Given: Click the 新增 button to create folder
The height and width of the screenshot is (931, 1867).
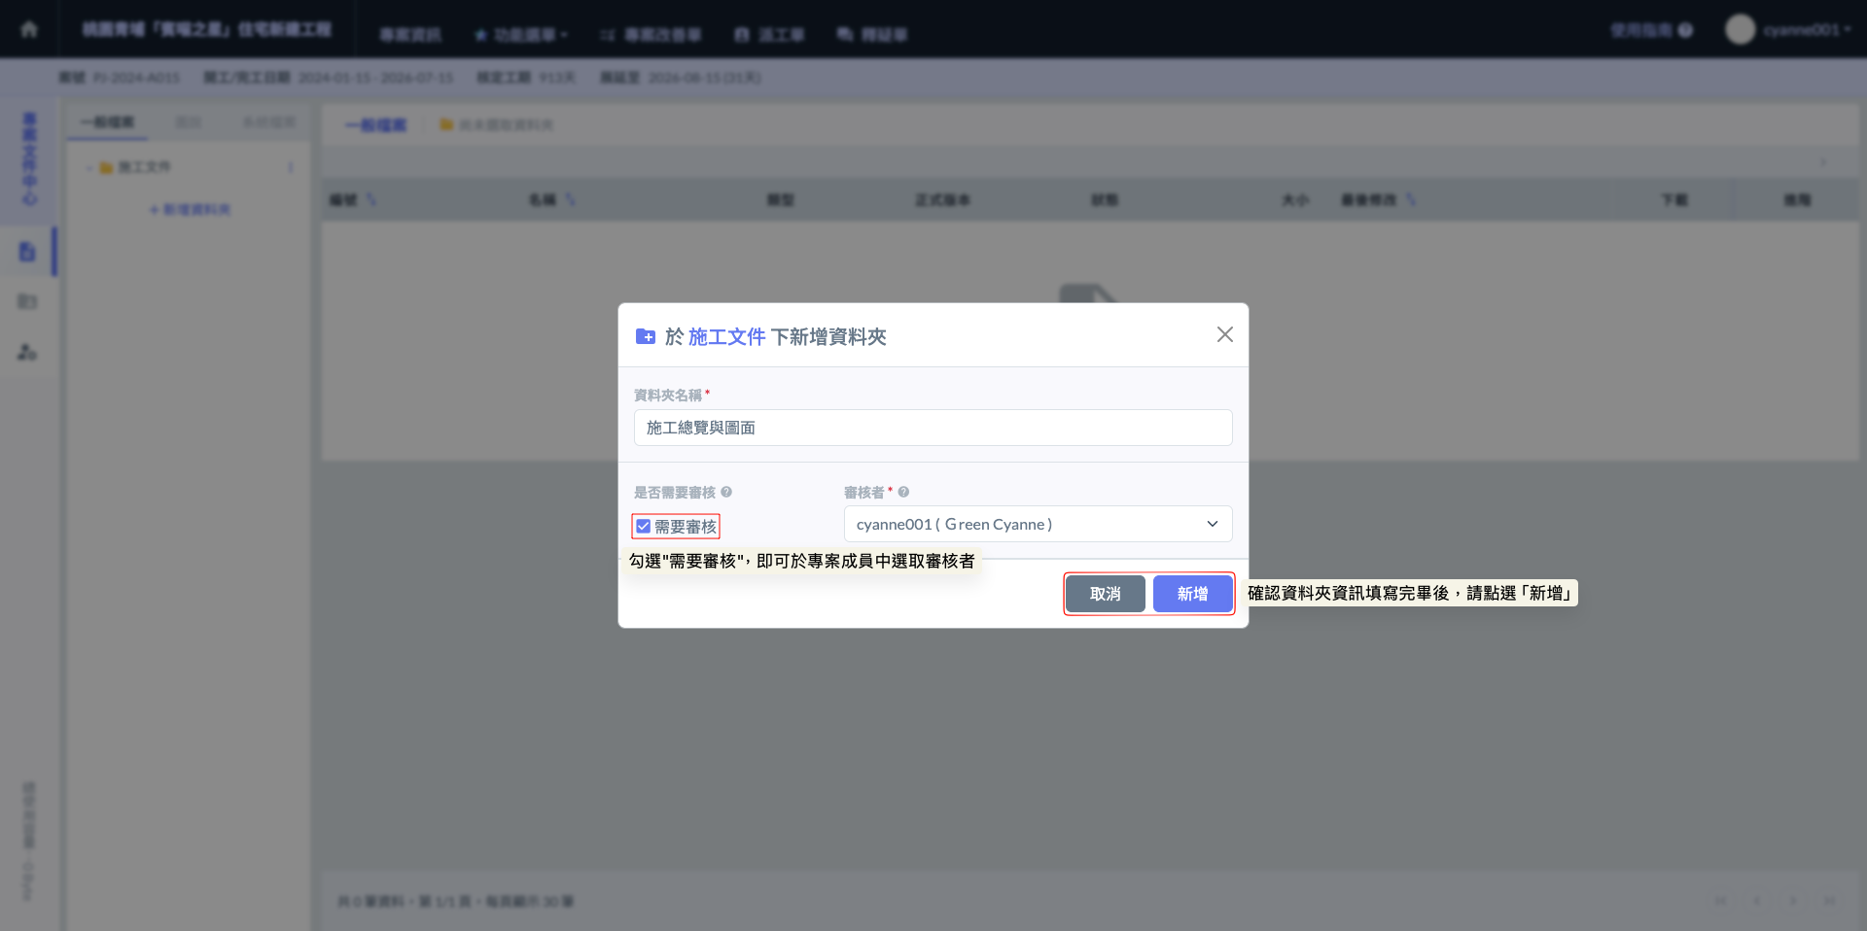Looking at the screenshot, I should 1192,594.
